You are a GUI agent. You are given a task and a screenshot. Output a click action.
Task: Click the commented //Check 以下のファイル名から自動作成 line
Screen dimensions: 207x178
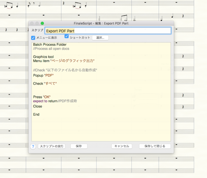pos(65,70)
